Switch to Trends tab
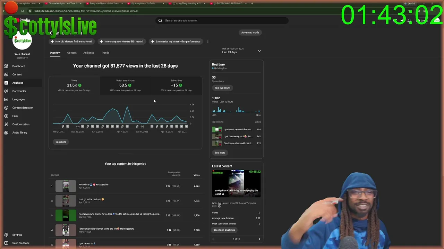Screen dimensions: 444x249 (105, 53)
